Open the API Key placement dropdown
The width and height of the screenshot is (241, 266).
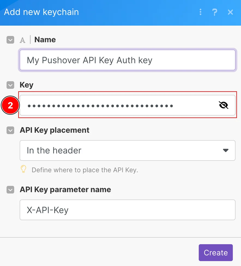(x=128, y=150)
